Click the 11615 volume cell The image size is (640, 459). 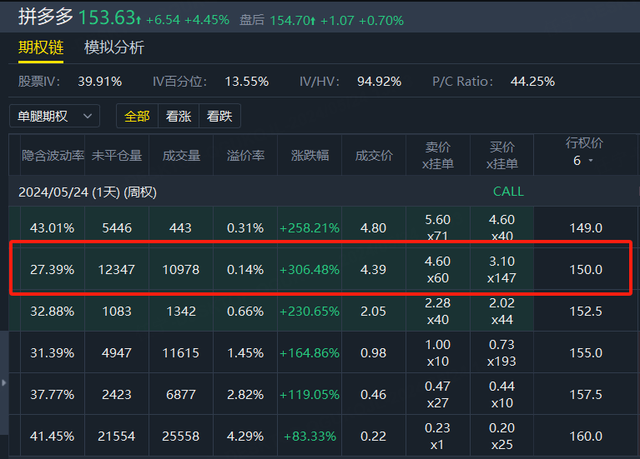click(181, 352)
